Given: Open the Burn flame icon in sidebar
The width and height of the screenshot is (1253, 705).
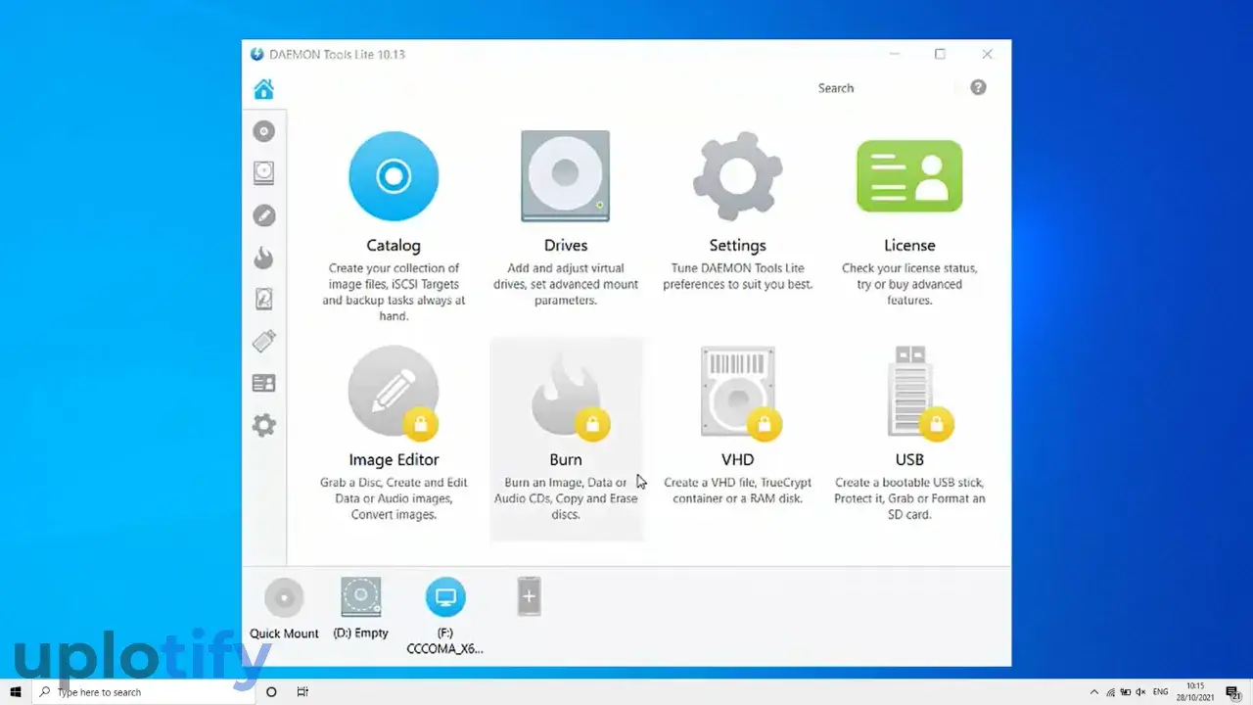Looking at the screenshot, I should [x=263, y=258].
